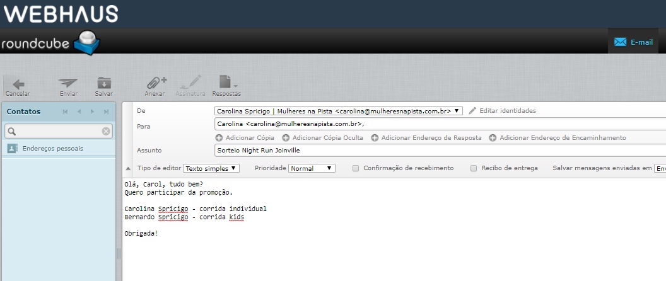Attach a file with Anexar paperclip

tap(155, 84)
